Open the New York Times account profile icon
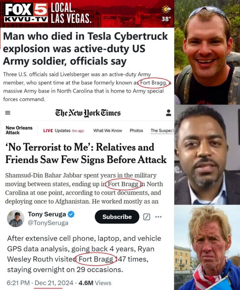This screenshot has width=240, height=290. click(x=168, y=113)
